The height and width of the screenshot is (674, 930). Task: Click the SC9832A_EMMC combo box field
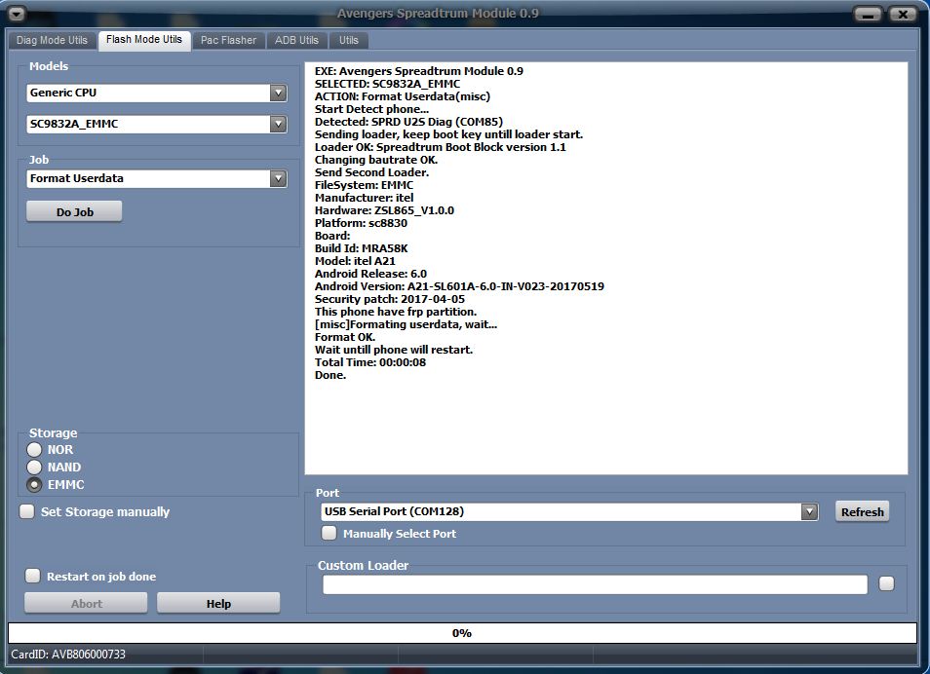tap(157, 124)
